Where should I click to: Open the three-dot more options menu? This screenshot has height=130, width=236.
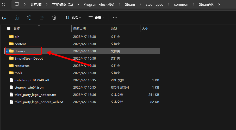pyautogui.click(x=115, y=18)
